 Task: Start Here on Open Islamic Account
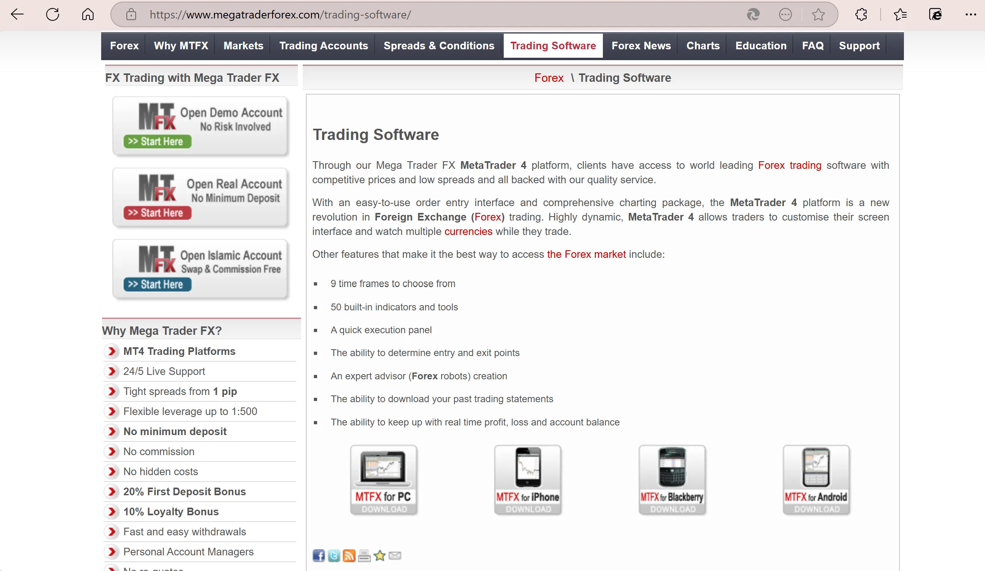coord(157,284)
